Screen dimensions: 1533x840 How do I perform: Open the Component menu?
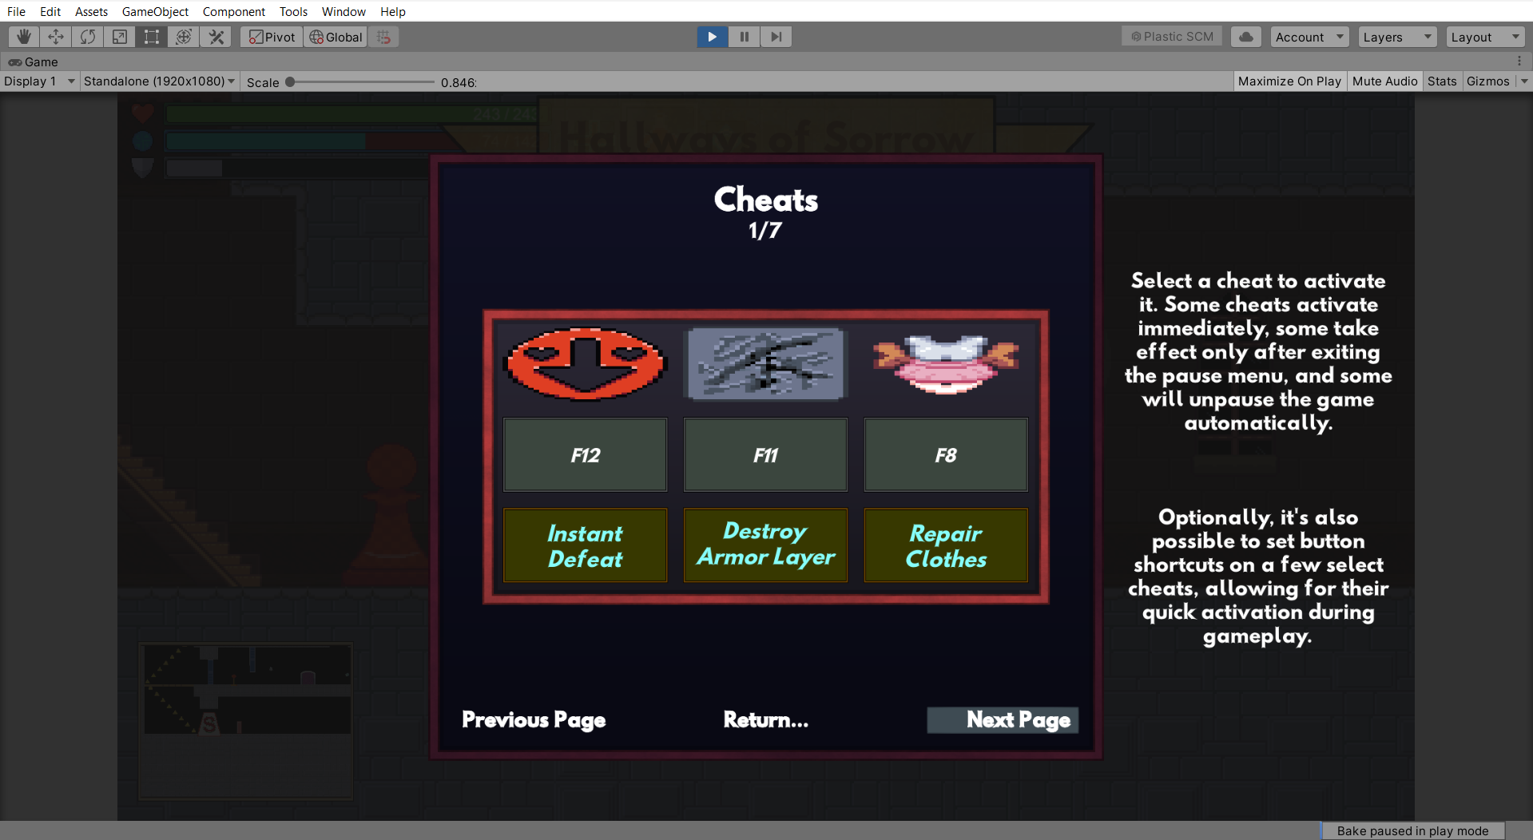pos(233,11)
